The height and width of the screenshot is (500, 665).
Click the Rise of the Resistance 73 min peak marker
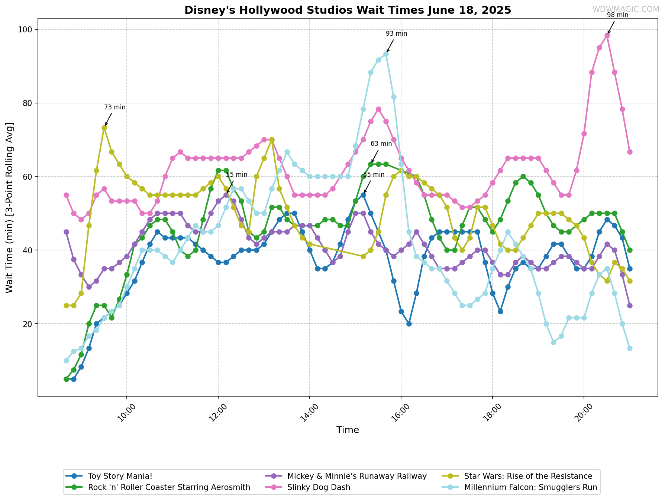coord(104,128)
